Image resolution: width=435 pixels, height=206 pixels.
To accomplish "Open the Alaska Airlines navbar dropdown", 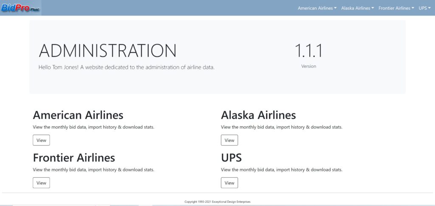I will [358, 8].
